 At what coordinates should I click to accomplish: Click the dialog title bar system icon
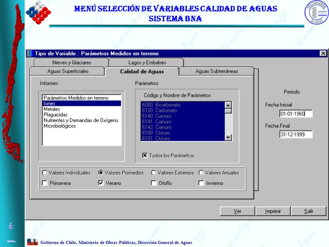pyautogui.click(x=29, y=54)
